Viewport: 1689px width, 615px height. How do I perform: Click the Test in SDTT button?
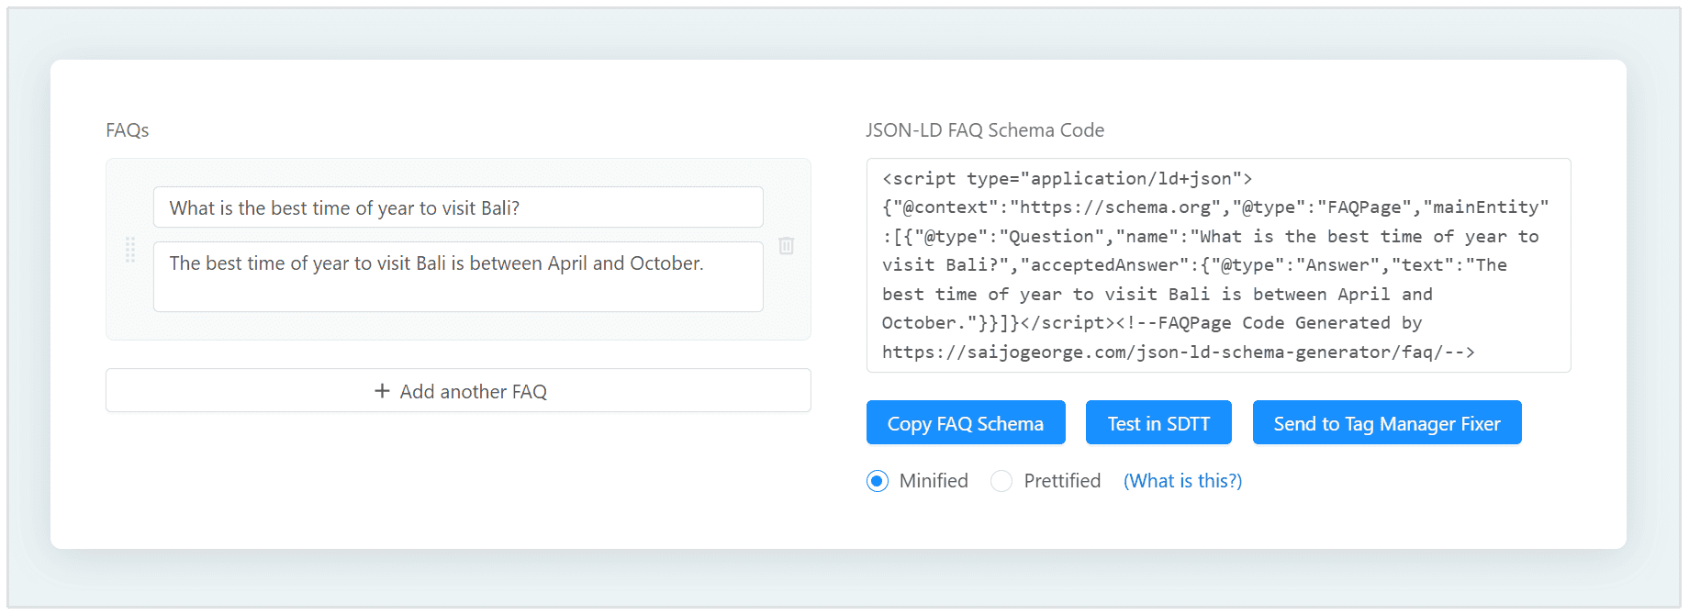click(1158, 422)
